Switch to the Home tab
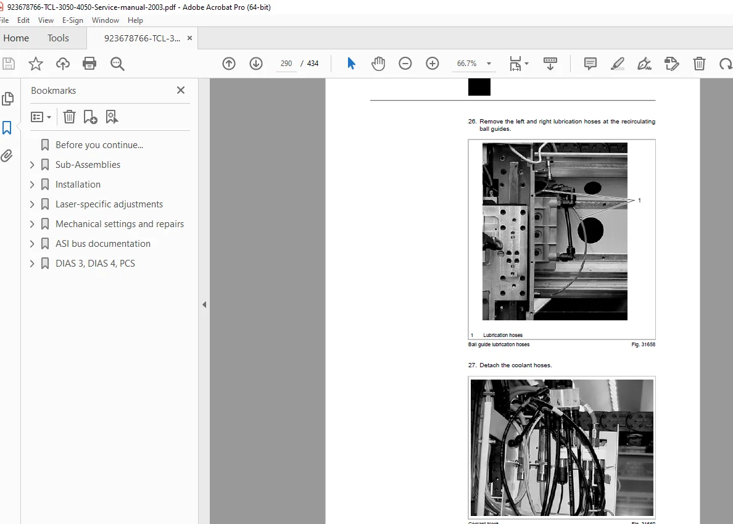This screenshot has width=733, height=524. 16,38
